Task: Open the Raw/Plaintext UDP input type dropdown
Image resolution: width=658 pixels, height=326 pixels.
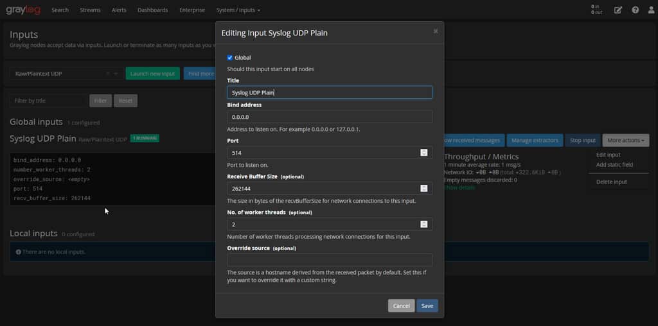Action: pos(116,73)
